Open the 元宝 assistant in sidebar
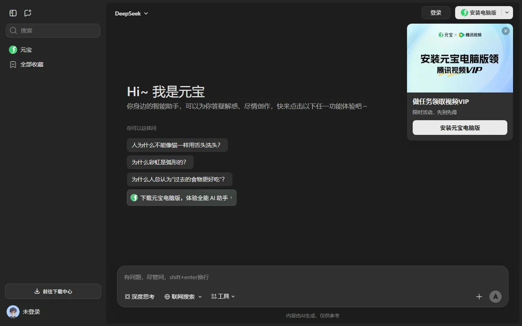 26,50
